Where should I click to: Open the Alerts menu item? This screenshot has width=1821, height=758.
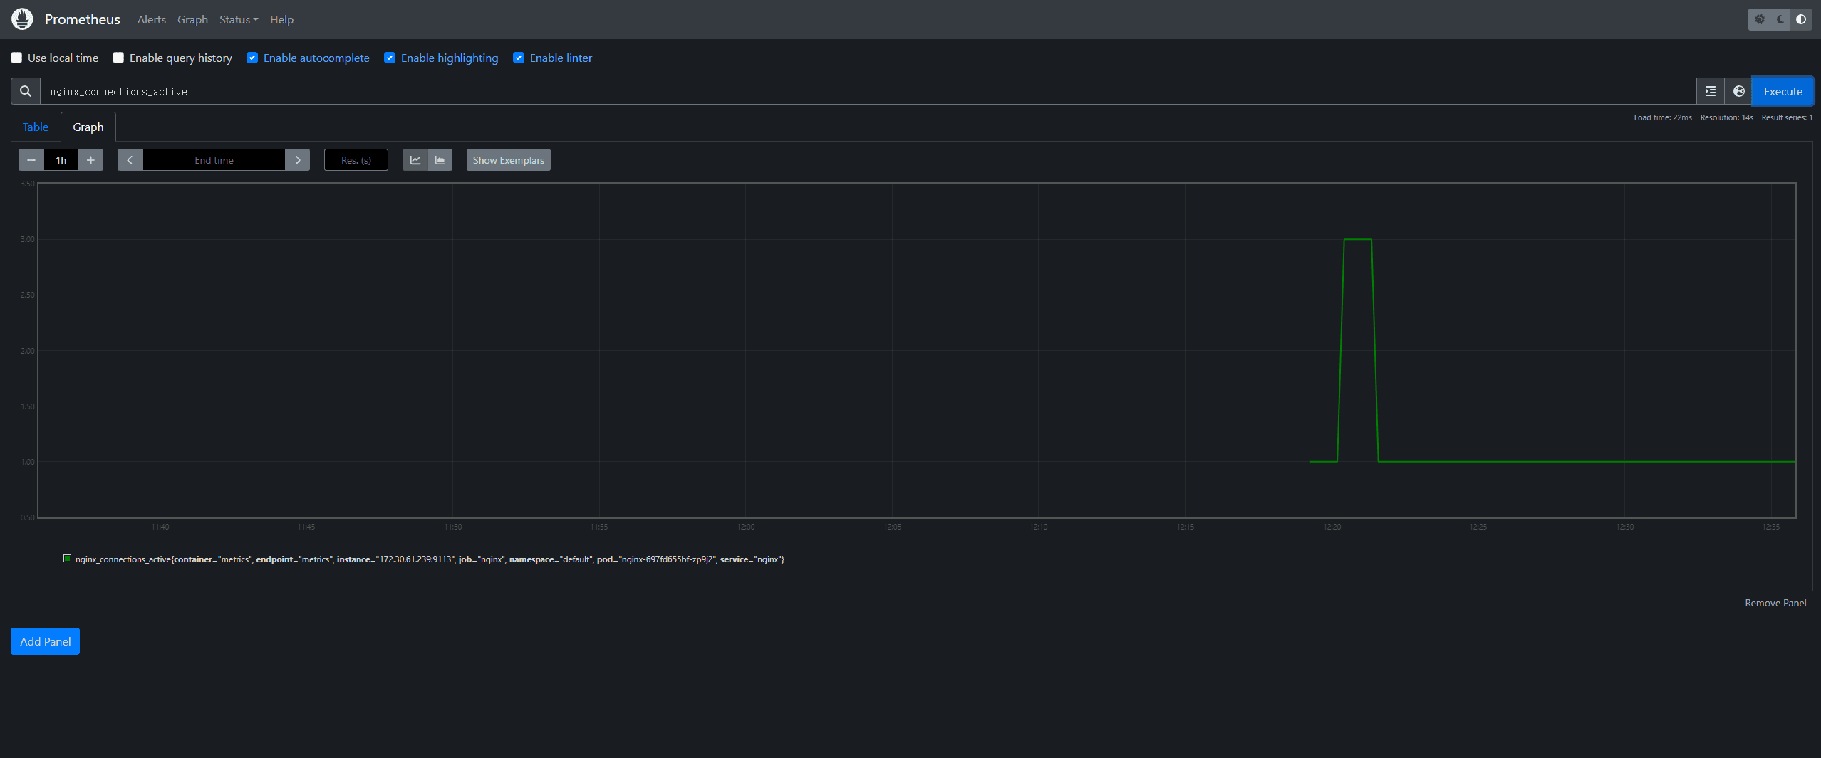(x=151, y=19)
